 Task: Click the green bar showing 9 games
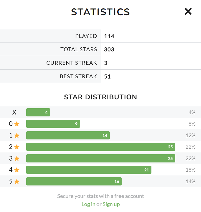coord(53,124)
